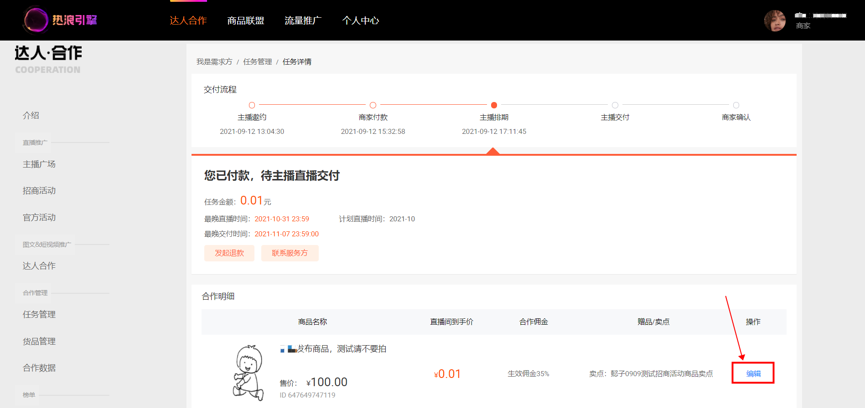Select 合作数据 sidebar entry
Image resolution: width=865 pixels, height=408 pixels.
point(39,367)
